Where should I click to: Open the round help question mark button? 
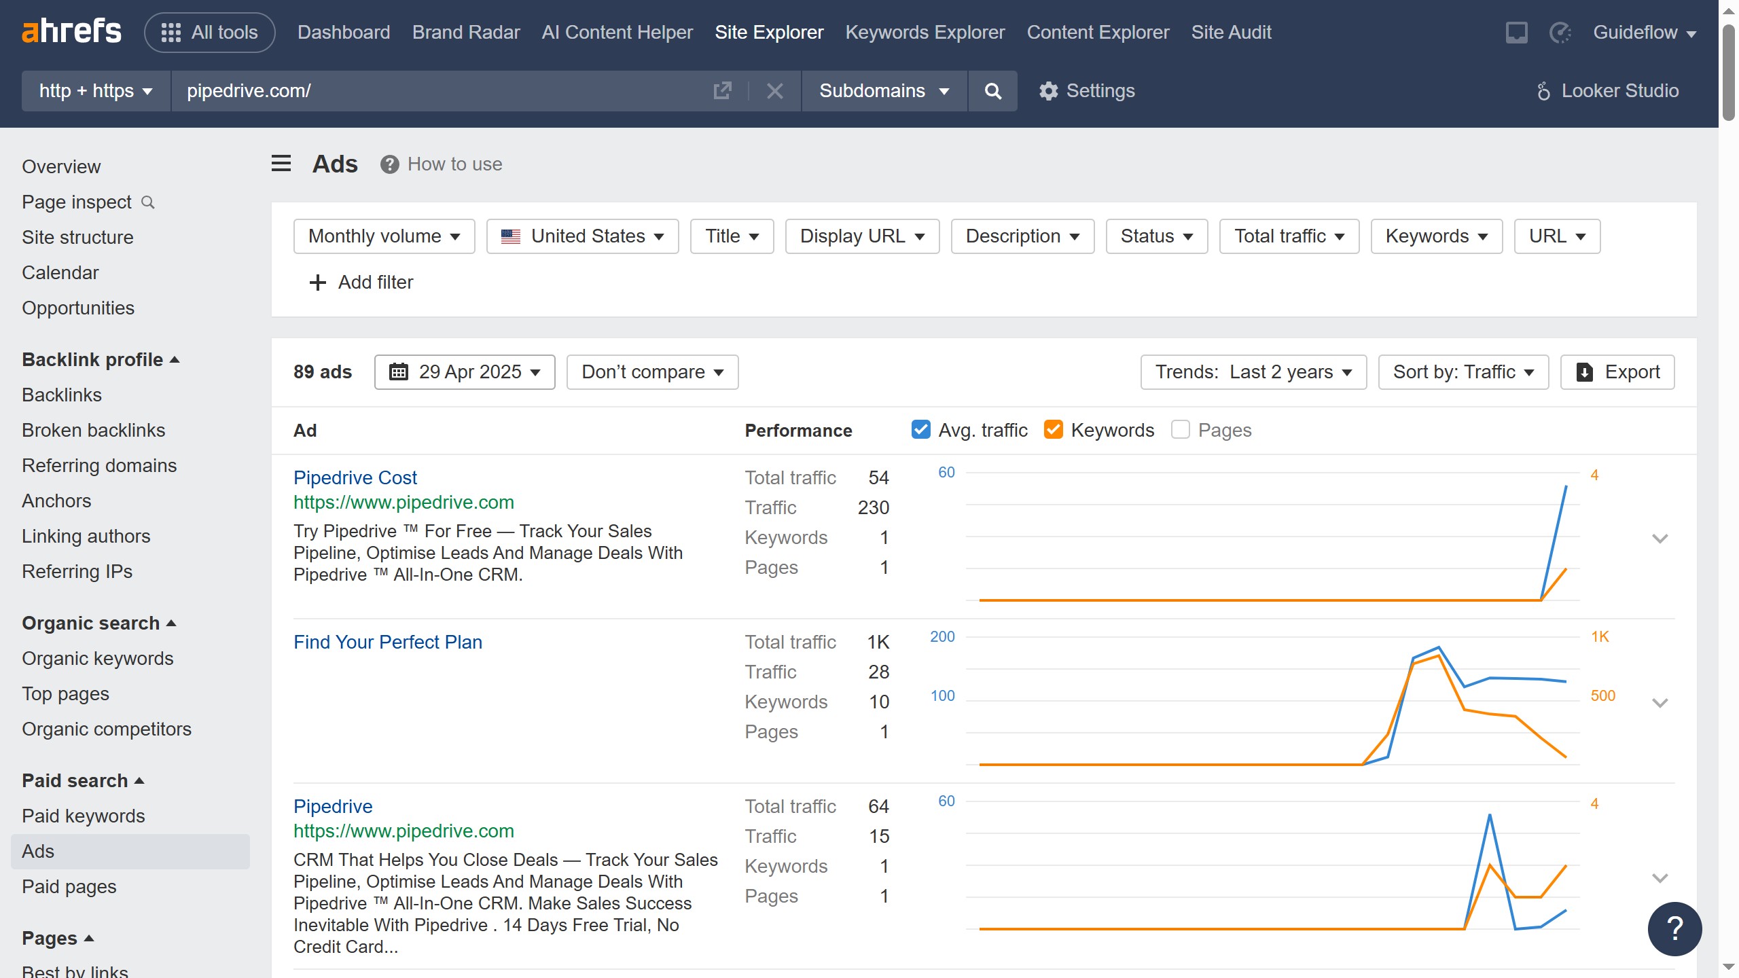[x=1674, y=928]
